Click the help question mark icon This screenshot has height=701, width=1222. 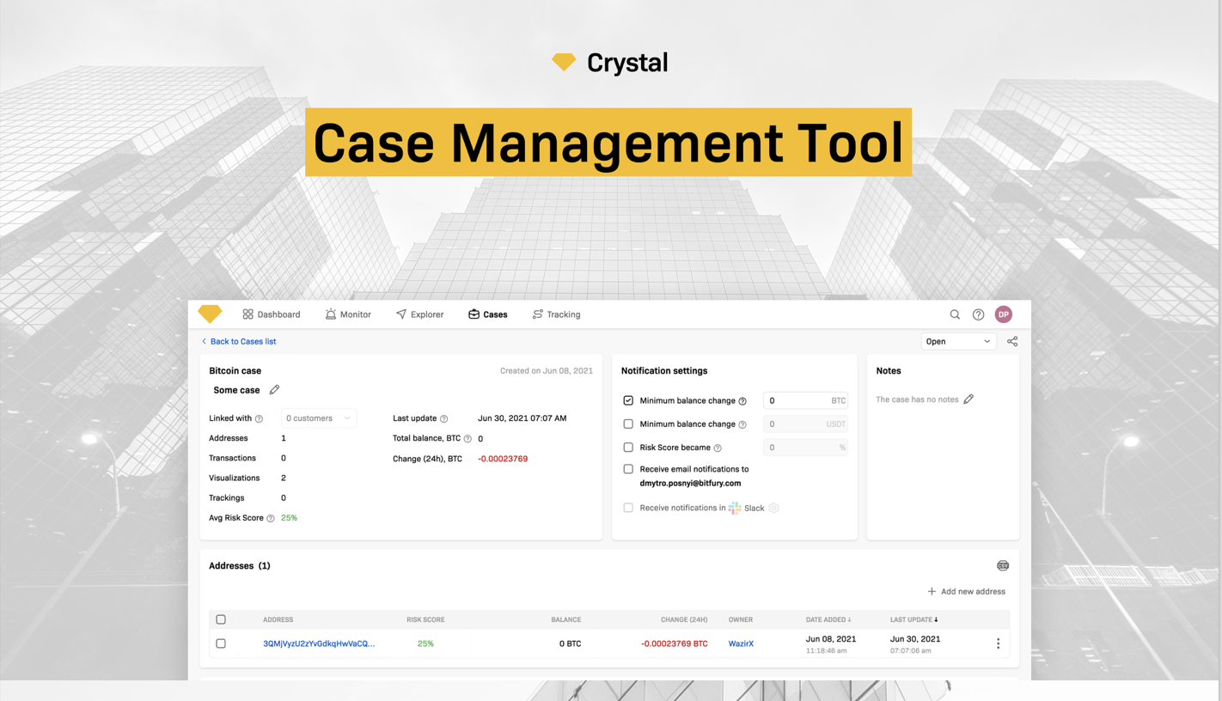(978, 314)
